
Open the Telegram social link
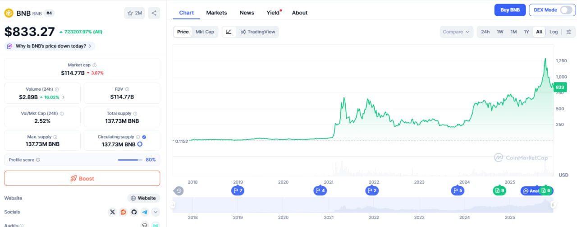145,212
